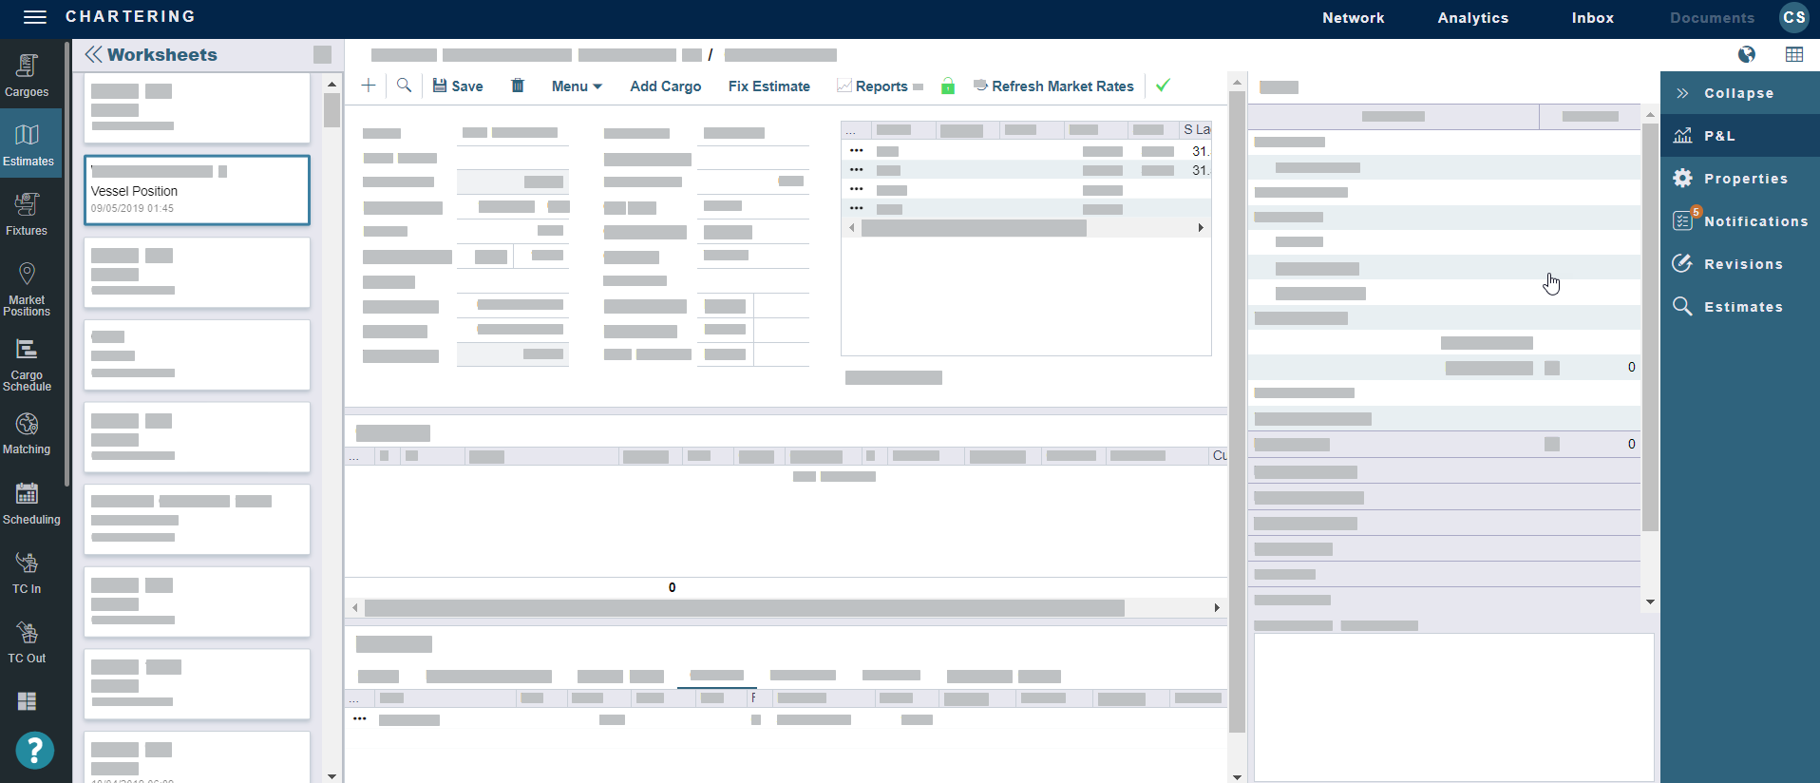
Task: Toggle the green lock icon
Action: (x=947, y=86)
